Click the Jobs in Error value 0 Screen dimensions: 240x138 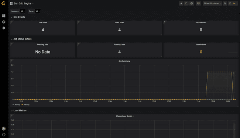(201, 52)
